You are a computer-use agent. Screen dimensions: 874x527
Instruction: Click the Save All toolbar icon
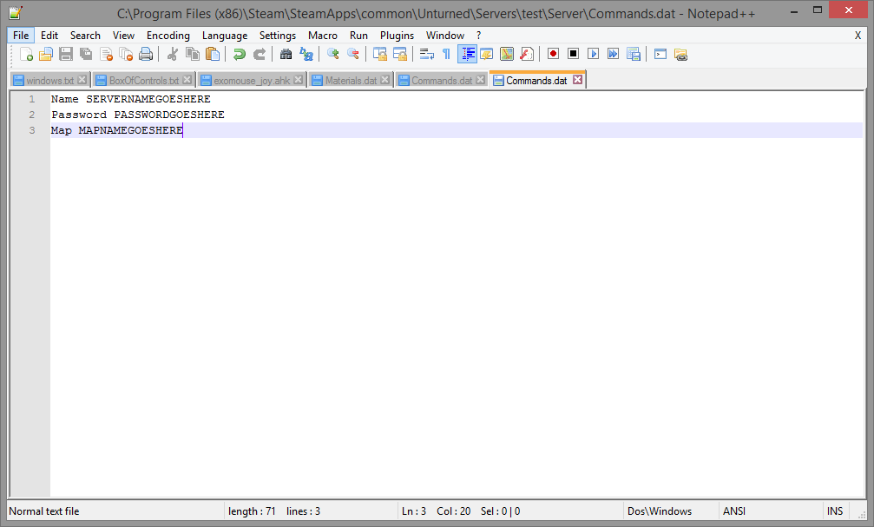click(86, 54)
